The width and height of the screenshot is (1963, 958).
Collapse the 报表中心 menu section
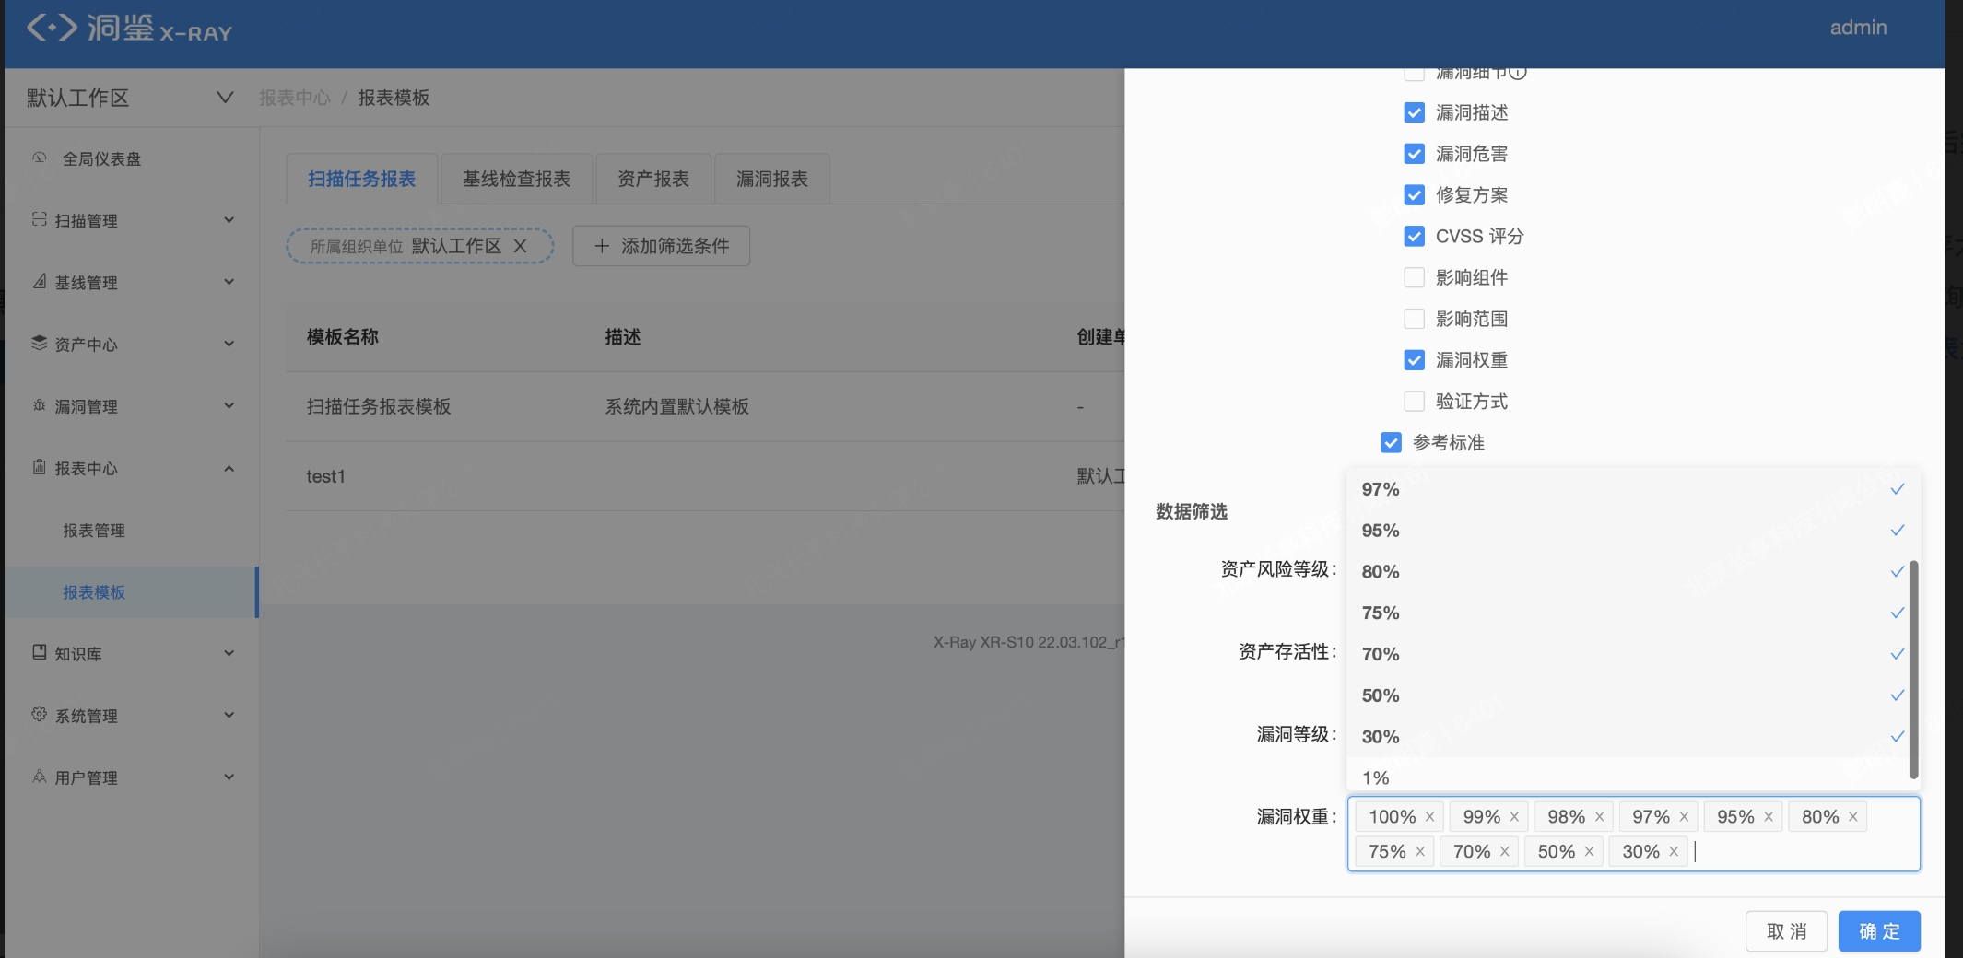[229, 468]
